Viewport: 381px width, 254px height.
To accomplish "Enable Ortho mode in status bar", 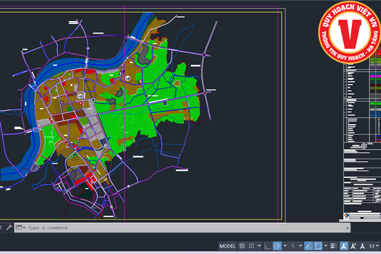I will [x=268, y=246].
